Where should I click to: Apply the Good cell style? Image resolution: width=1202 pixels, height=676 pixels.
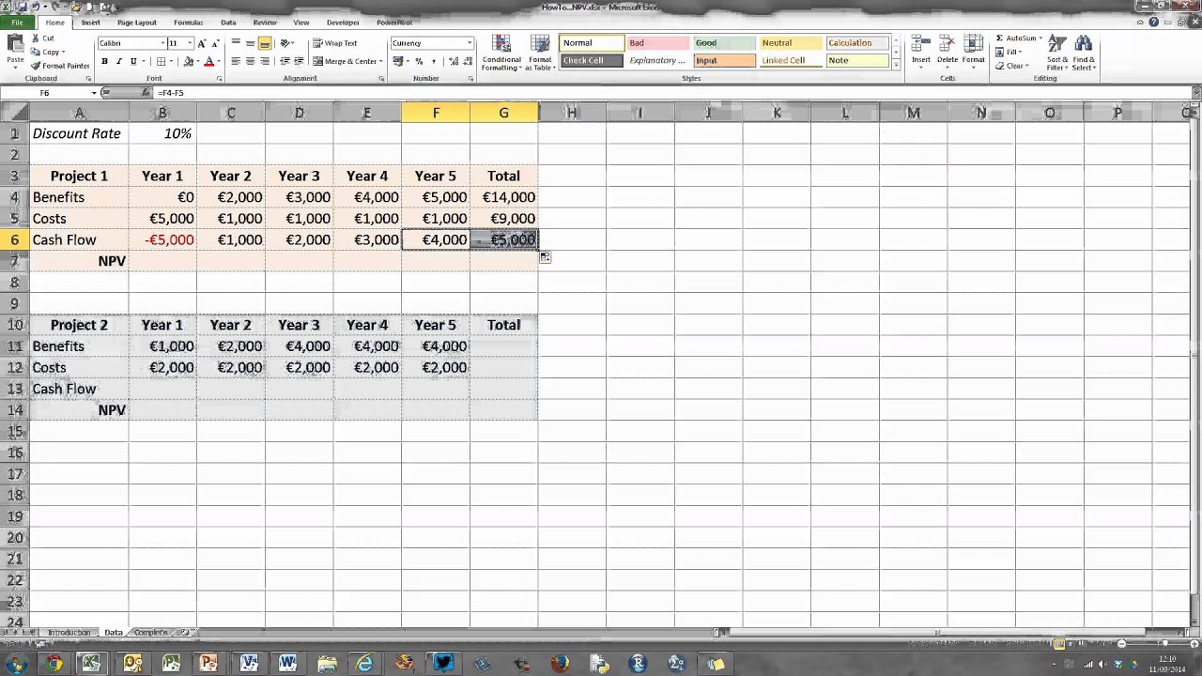(x=724, y=43)
